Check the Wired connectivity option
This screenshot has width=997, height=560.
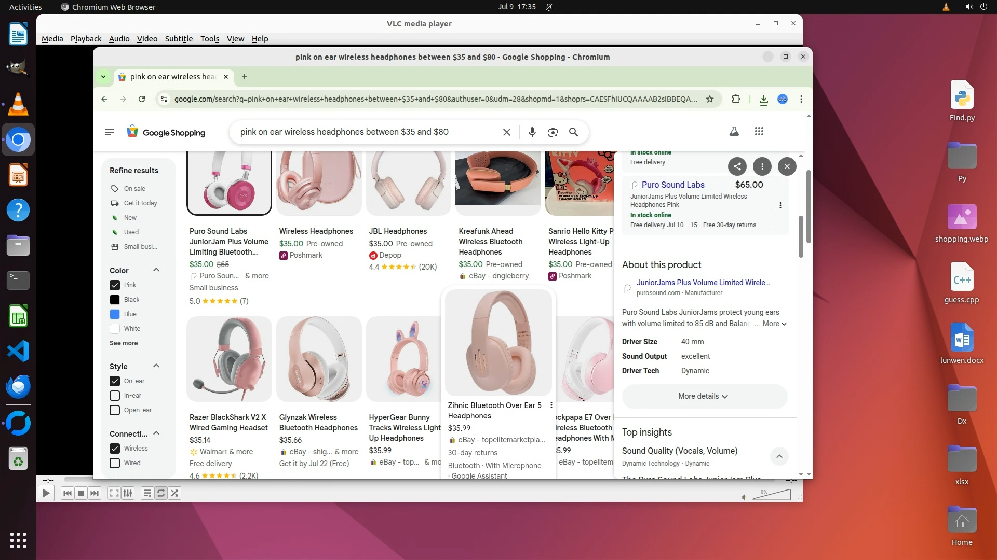coord(115,463)
